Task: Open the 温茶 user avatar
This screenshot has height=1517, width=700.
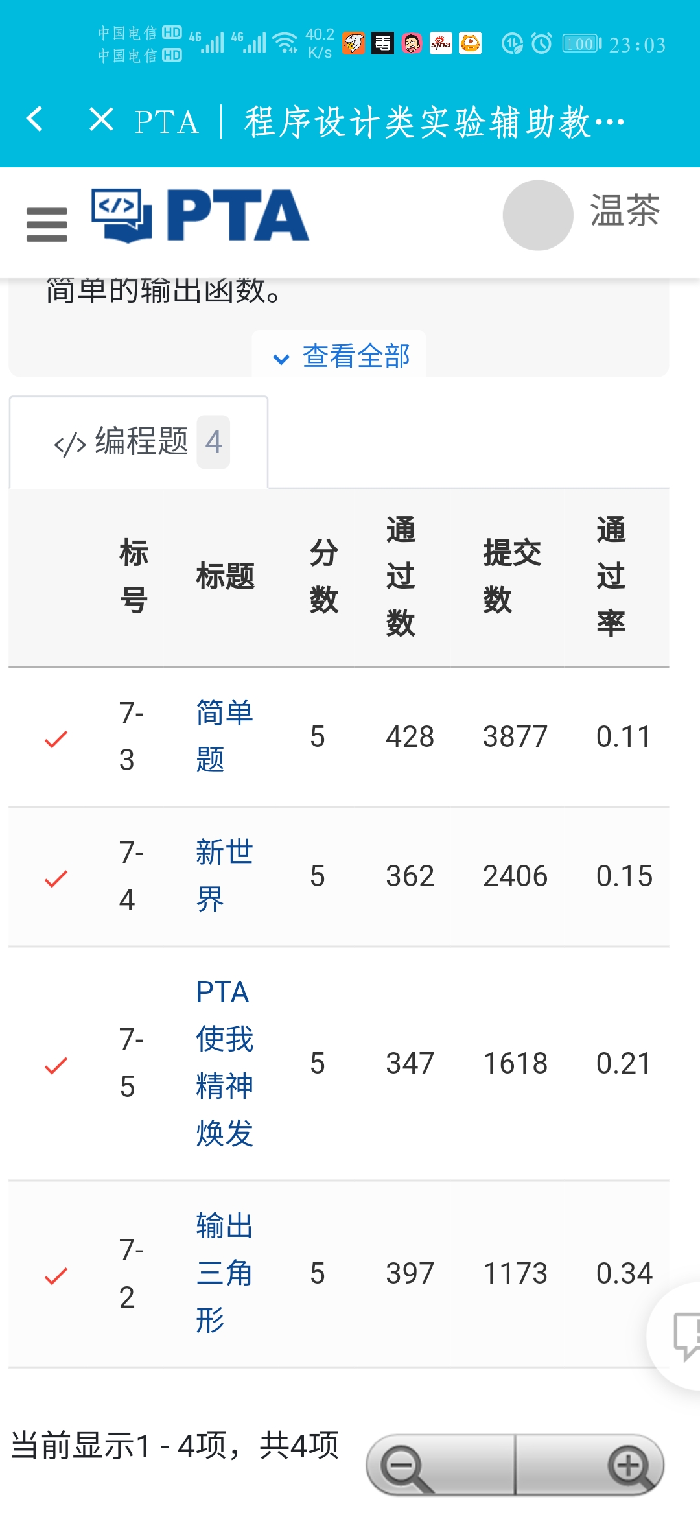Action: click(537, 215)
